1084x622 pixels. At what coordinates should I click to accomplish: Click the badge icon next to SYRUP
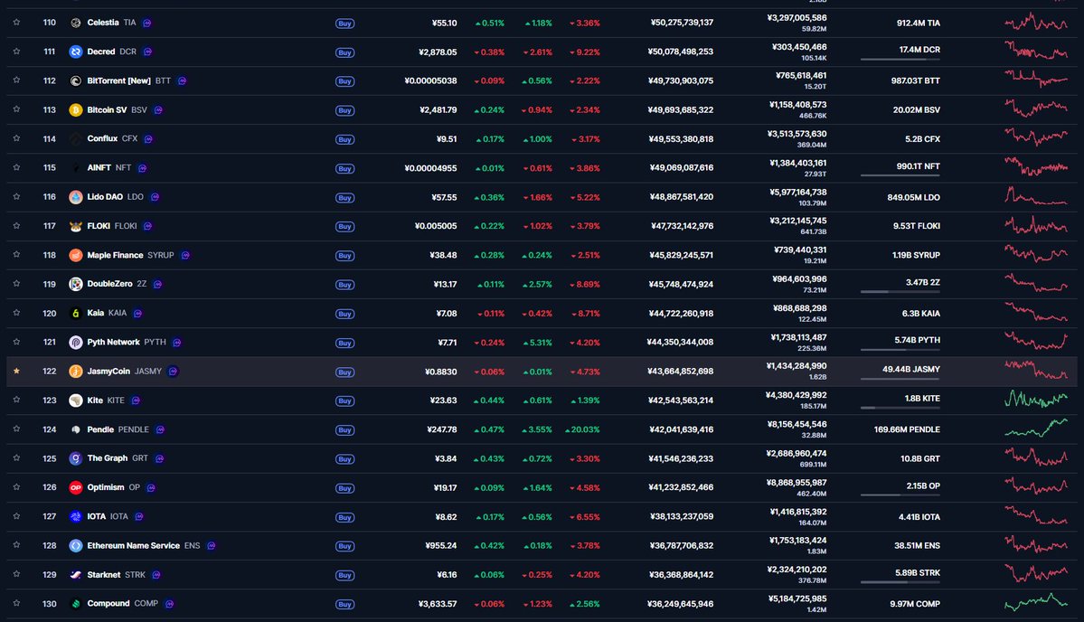[185, 255]
